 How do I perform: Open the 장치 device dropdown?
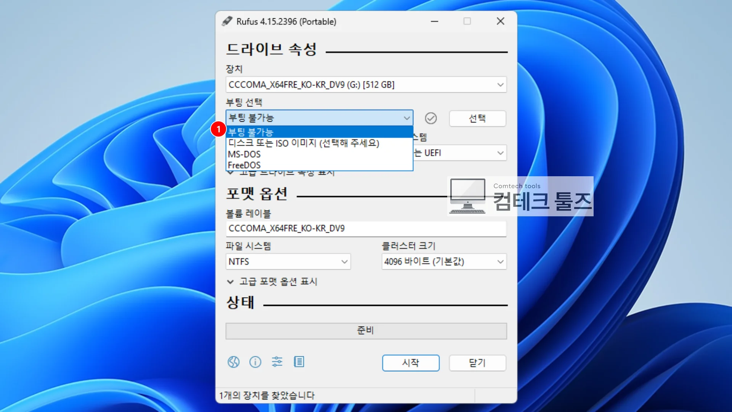click(x=366, y=85)
